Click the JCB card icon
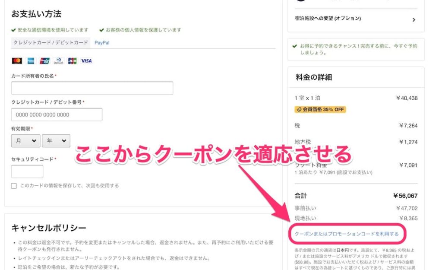This screenshot has height=270, width=442. 73,61
